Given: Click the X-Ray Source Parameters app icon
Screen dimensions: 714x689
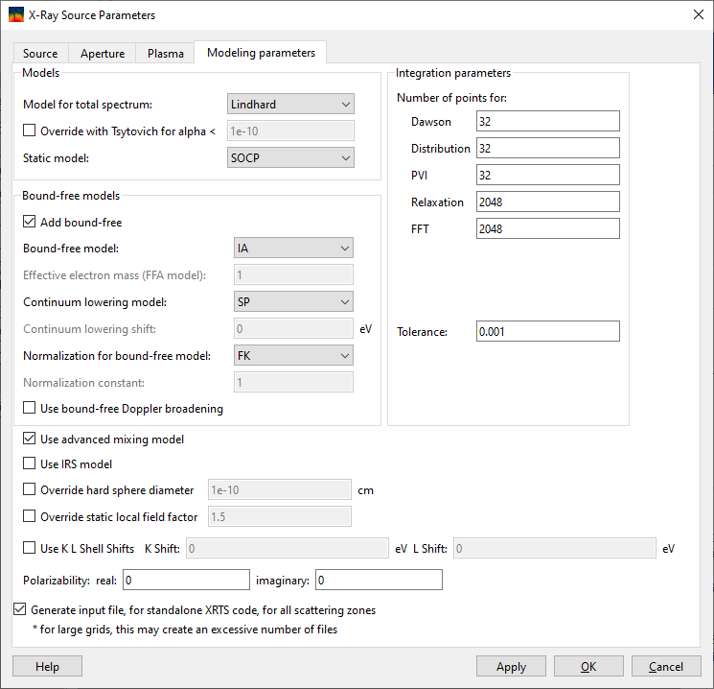Looking at the screenshot, I should (16, 14).
